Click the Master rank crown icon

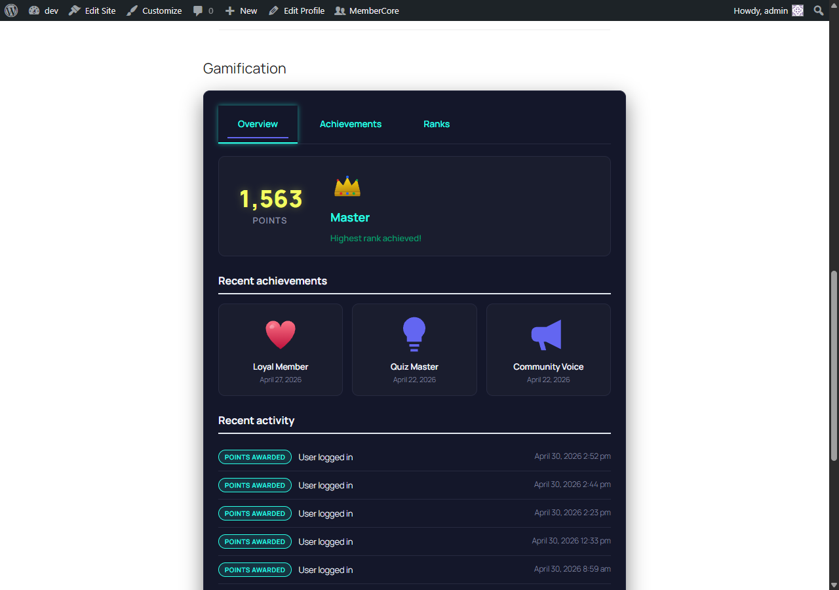click(x=347, y=186)
